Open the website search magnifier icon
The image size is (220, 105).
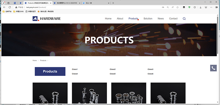point(184,19)
